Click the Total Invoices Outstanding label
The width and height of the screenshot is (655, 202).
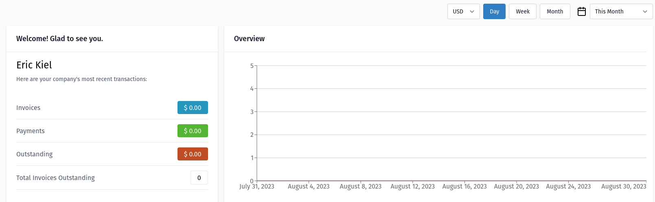pos(55,178)
